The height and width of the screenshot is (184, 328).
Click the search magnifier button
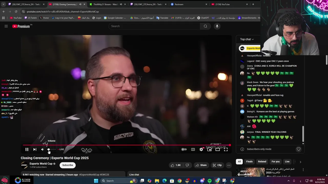(x=205, y=26)
